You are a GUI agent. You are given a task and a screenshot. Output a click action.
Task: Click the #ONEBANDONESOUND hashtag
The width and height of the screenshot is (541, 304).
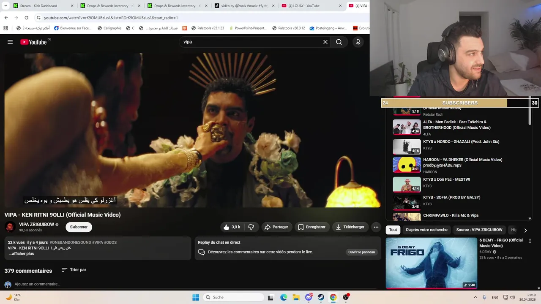[71, 242]
